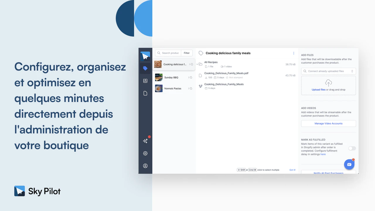Image resolution: width=375 pixels, height=211 pixels.
Task: Click the PDF file icon for Cooking_Delicious_Family_Meals.pdf
Action: (200, 75)
